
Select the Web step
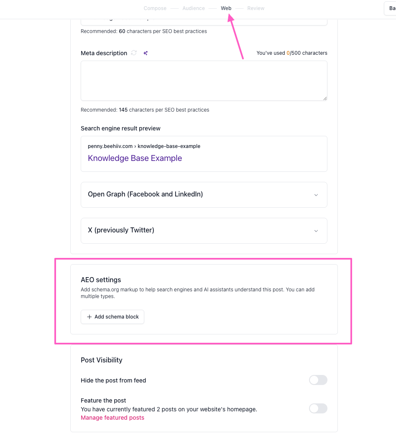[x=226, y=8]
